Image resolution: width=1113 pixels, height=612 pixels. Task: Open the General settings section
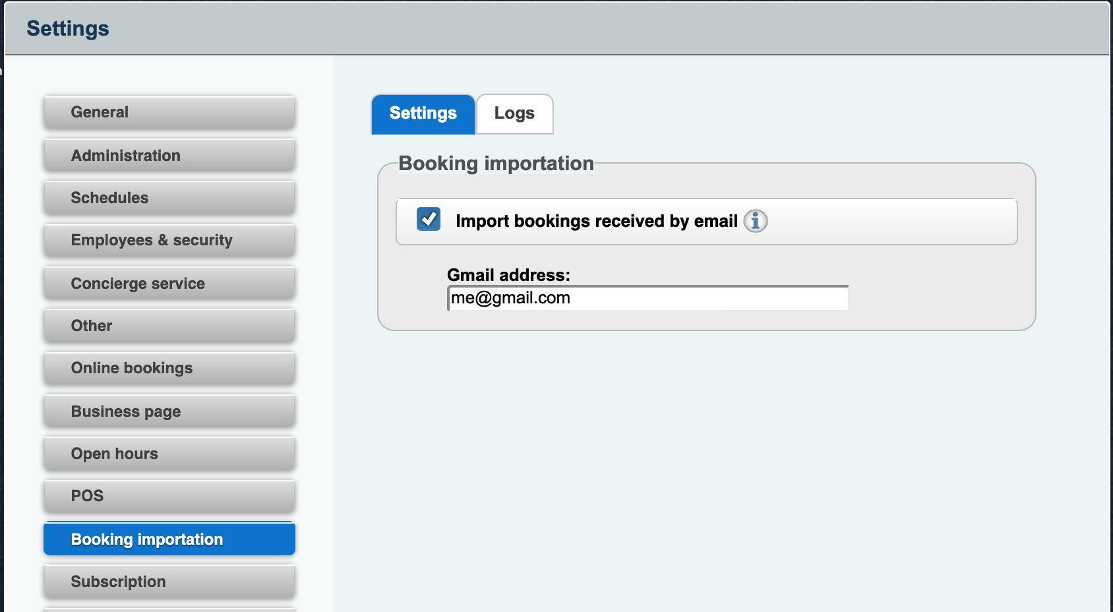[x=169, y=112]
